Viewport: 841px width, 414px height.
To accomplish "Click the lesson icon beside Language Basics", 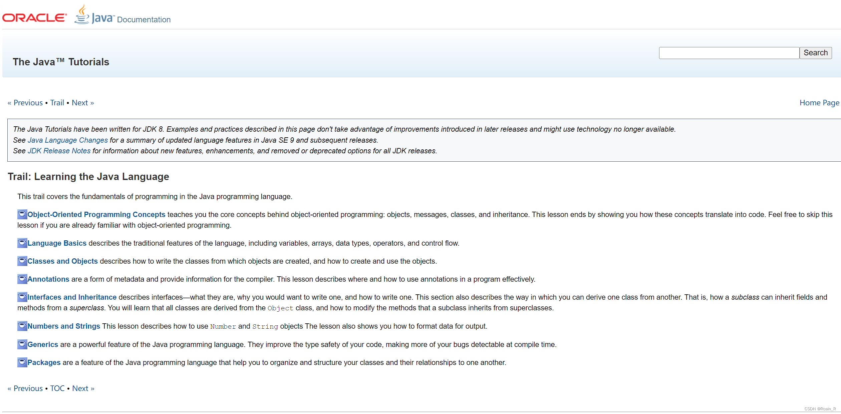I will click(x=22, y=243).
